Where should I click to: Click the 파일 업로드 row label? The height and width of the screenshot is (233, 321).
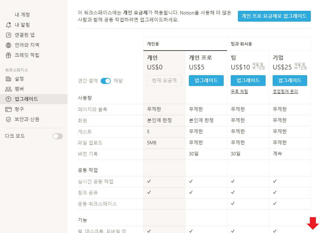pyautogui.click(x=90, y=143)
